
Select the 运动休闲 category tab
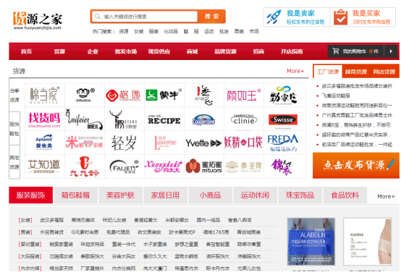[255, 195]
